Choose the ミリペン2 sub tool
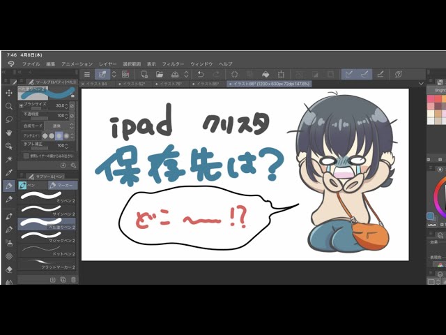The image size is (446, 335). [47, 197]
